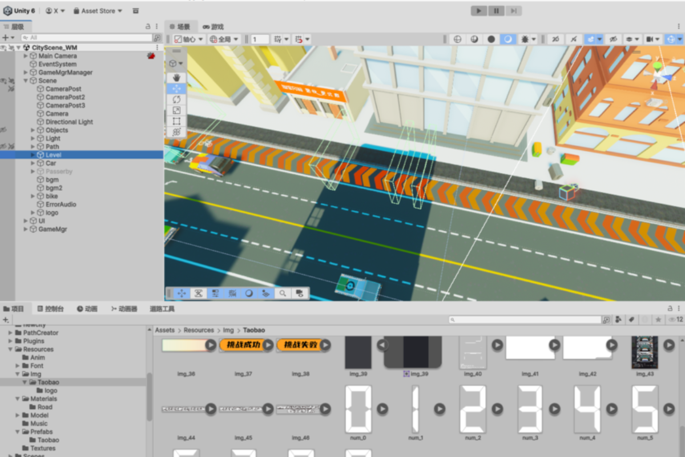Select the Main Camera object in hierarchy
The image size is (685, 457).
57,56
